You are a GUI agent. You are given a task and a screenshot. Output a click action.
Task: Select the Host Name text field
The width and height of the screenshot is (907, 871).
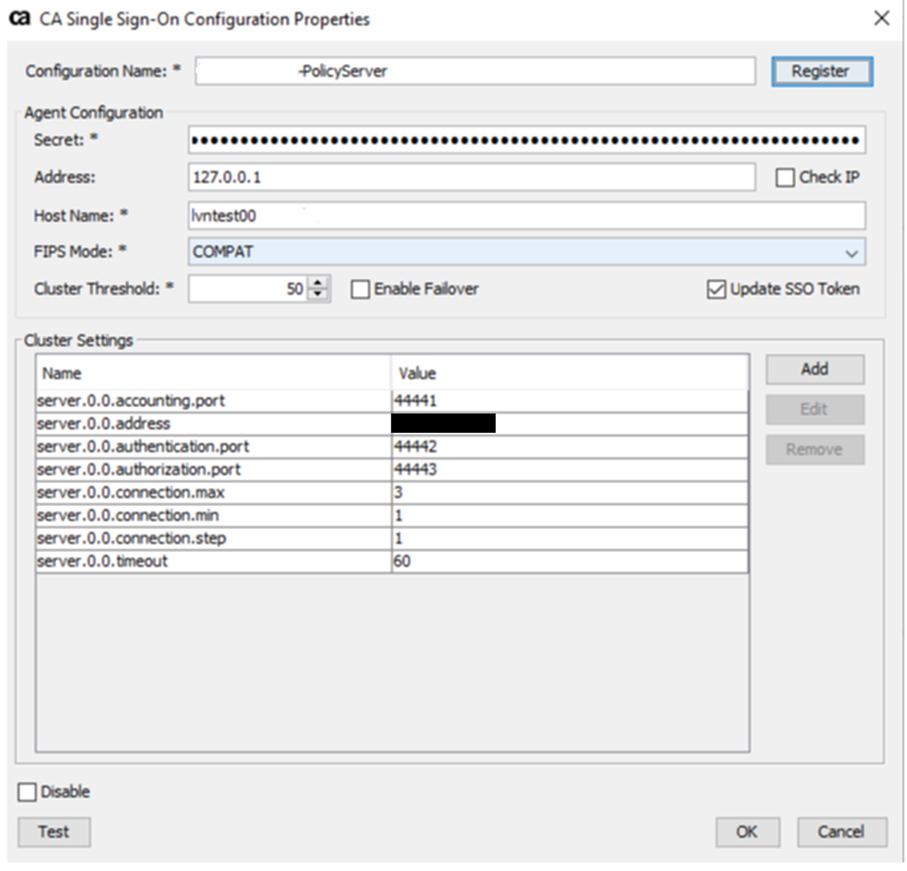526,215
